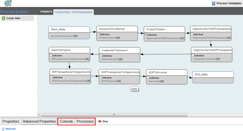The width and height of the screenshot is (243, 131).
Task: Click the red Stop icon
Action: [x=99, y=121]
